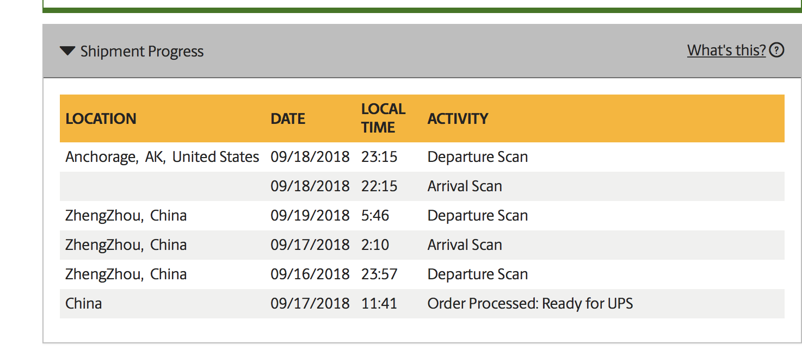
Task: Click the question mark help icon
Action: (777, 50)
